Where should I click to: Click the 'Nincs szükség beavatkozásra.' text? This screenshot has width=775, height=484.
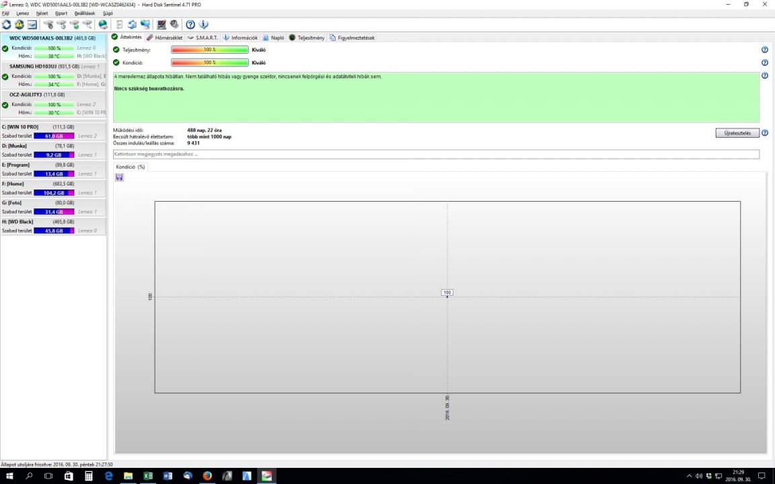(x=149, y=89)
